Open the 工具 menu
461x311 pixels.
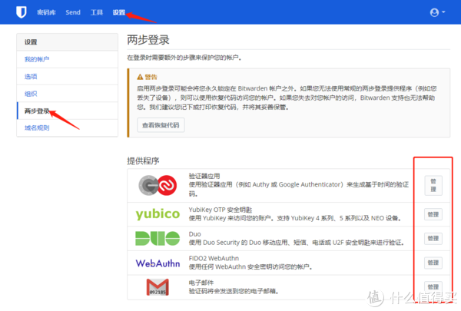(97, 12)
